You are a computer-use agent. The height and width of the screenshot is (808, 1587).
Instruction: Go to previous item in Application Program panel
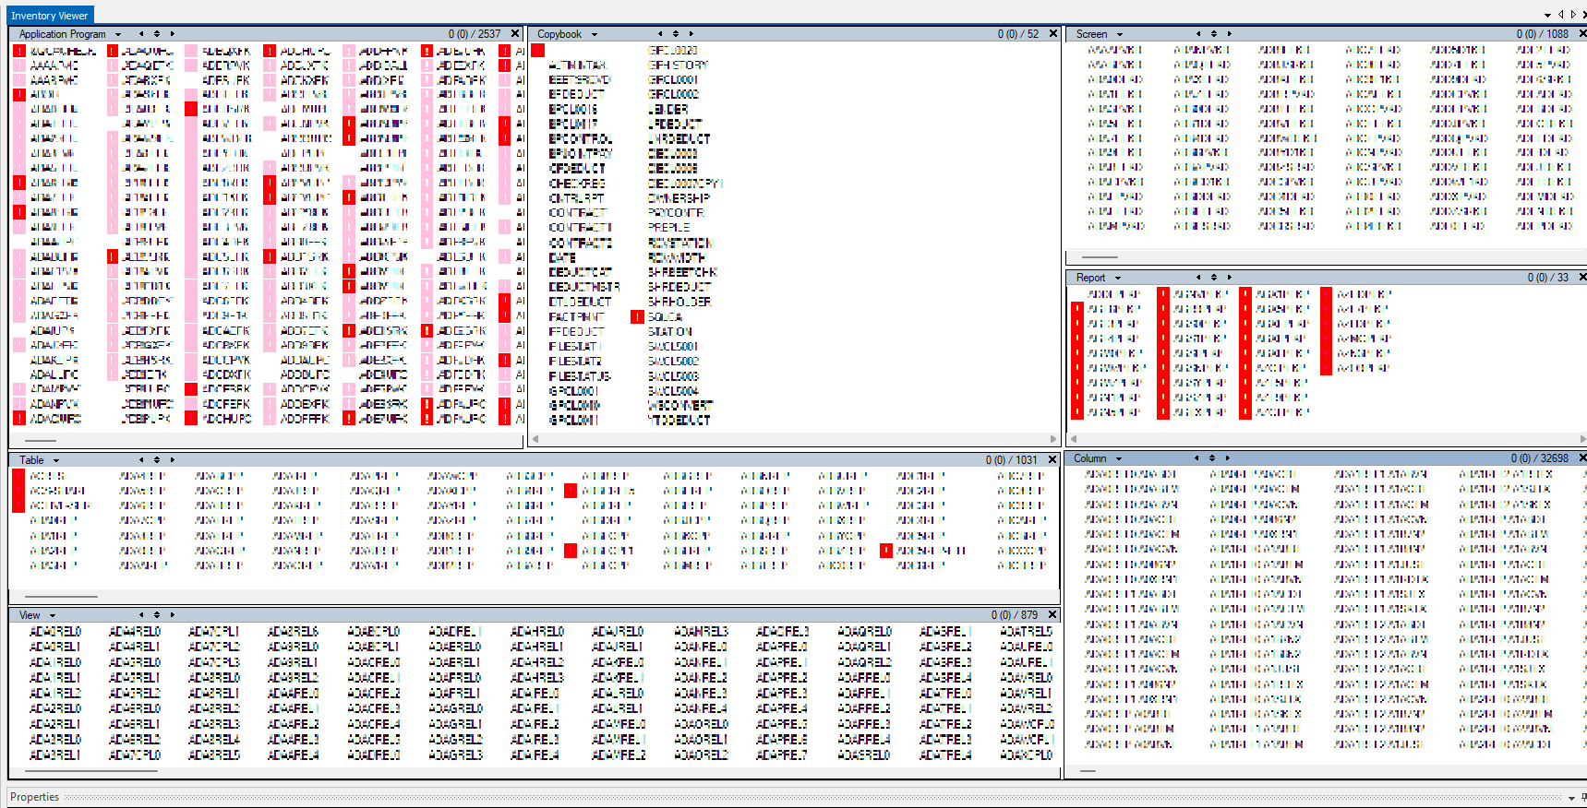click(141, 34)
